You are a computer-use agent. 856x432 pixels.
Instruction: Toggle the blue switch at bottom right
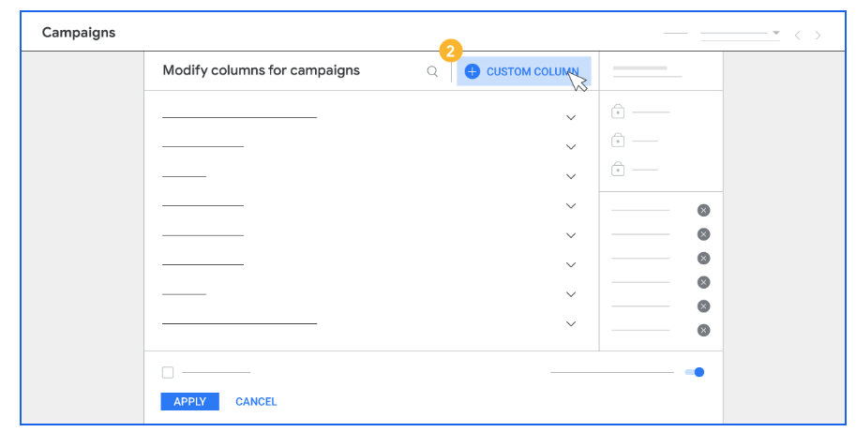tap(695, 373)
